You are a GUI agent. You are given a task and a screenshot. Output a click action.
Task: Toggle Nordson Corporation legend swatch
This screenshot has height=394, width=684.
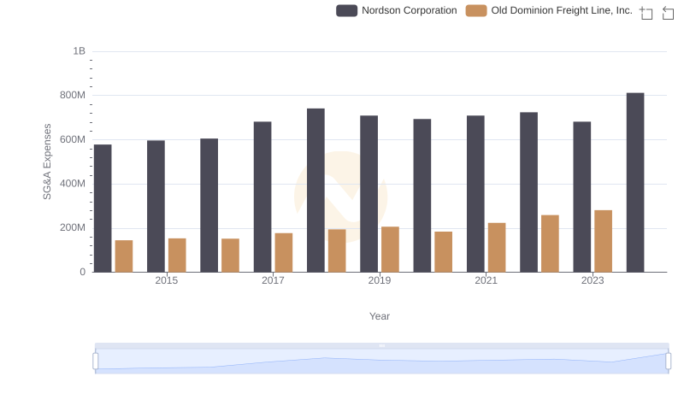tap(346, 10)
